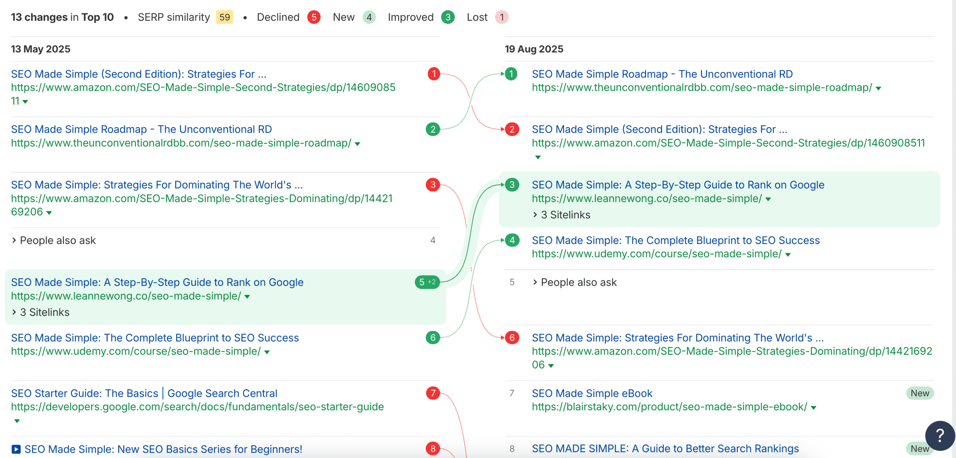
Task: Open the blairstaky.com seo-made-simple-ebook URL
Action: click(x=670, y=407)
